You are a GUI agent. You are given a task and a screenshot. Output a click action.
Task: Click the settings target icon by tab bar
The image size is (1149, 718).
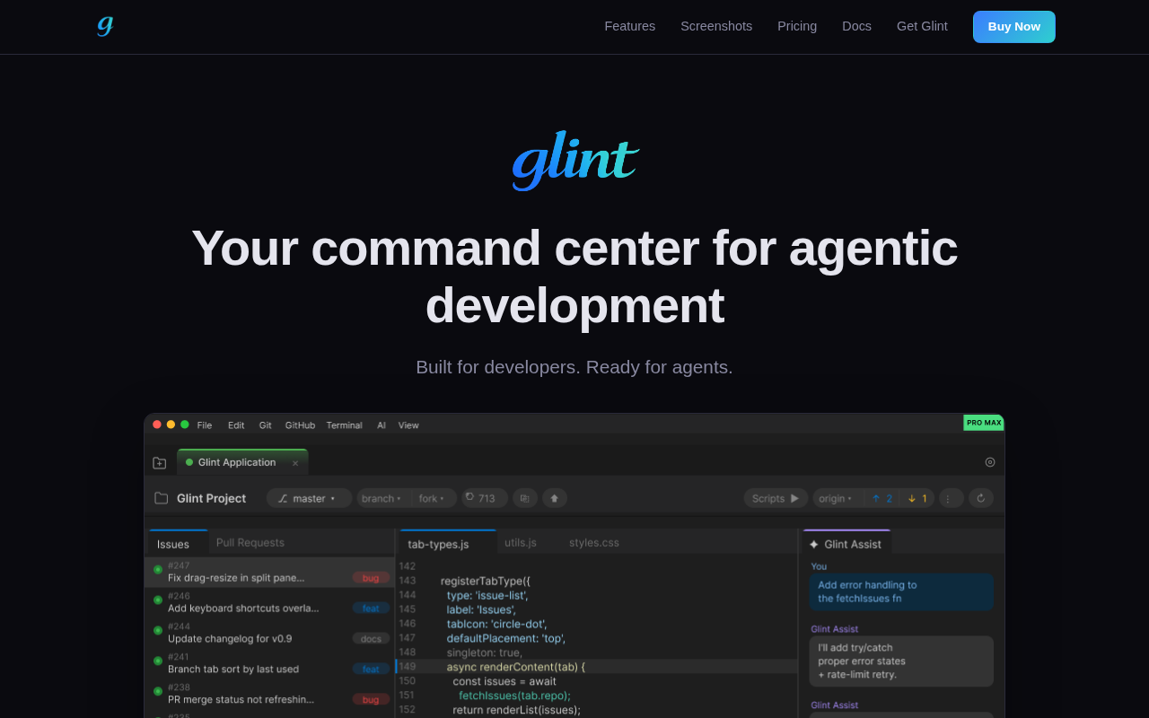(990, 462)
